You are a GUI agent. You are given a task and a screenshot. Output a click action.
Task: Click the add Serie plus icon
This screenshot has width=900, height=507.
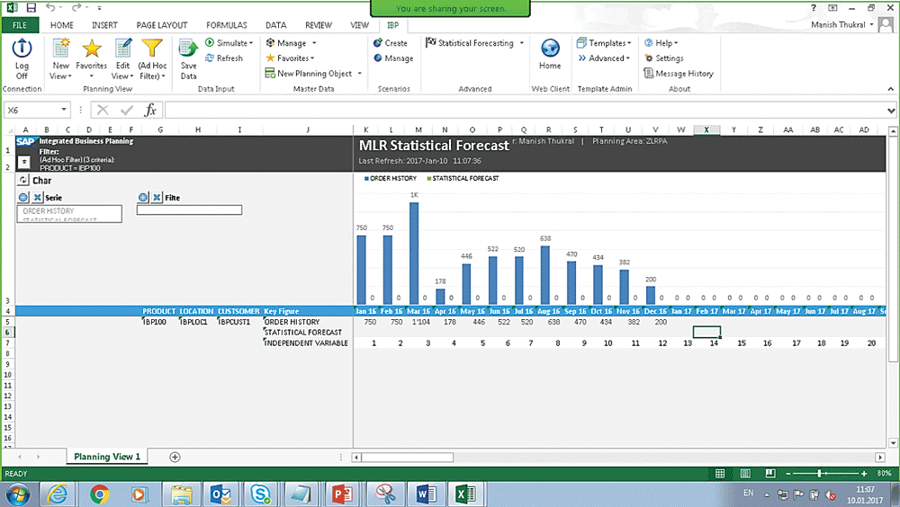[x=23, y=197]
